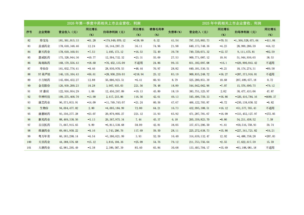Click revenue value 178,610,160.01

click(69, 52)
